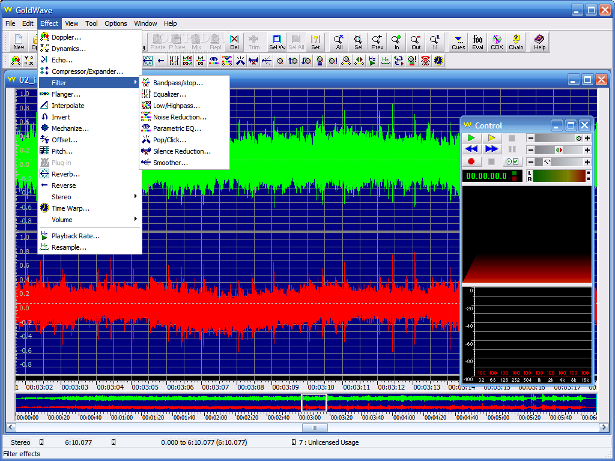Screen dimensions: 615x461
Task: Open the File menu
Action: [x=10, y=23]
